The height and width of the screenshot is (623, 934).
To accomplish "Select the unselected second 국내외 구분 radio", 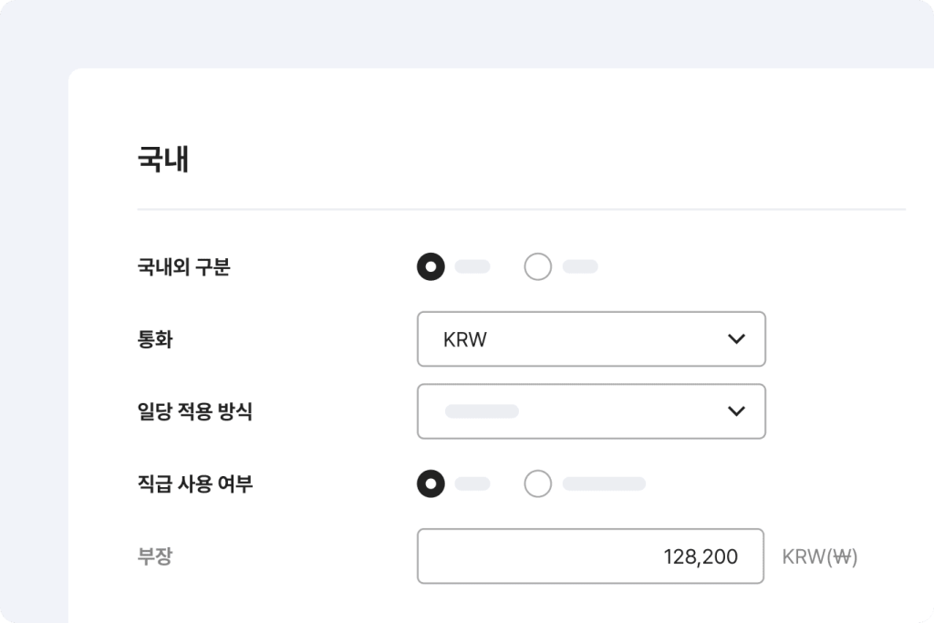I will (x=538, y=267).
